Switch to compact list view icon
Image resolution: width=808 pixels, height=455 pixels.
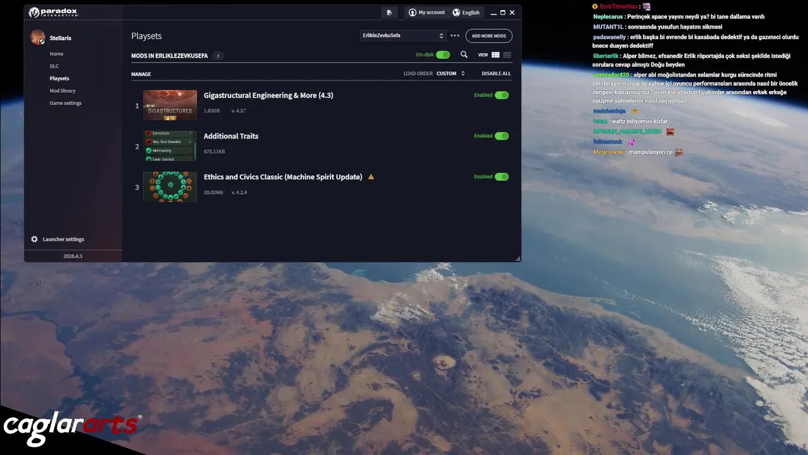click(507, 55)
